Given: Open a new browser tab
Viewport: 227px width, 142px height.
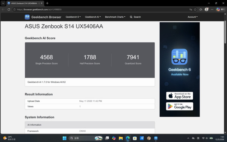Looking at the screenshot, I should pyautogui.click(x=47, y=3).
